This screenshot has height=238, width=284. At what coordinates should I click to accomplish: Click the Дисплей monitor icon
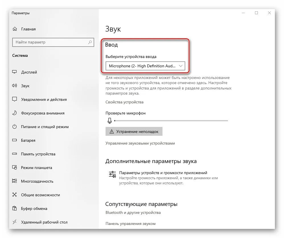14,72
